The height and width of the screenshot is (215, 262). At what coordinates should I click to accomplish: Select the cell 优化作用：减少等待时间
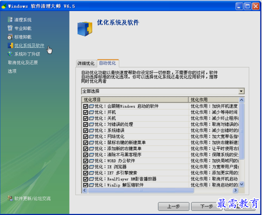pyautogui.click(x=214, y=112)
